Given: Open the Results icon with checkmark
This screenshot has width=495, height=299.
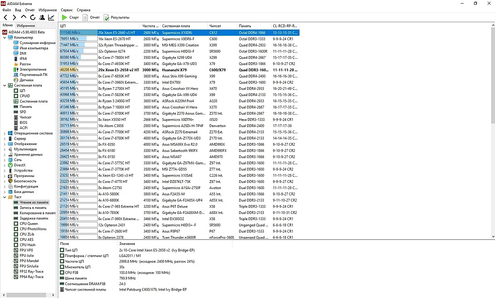Looking at the screenshot, I should (107, 17).
